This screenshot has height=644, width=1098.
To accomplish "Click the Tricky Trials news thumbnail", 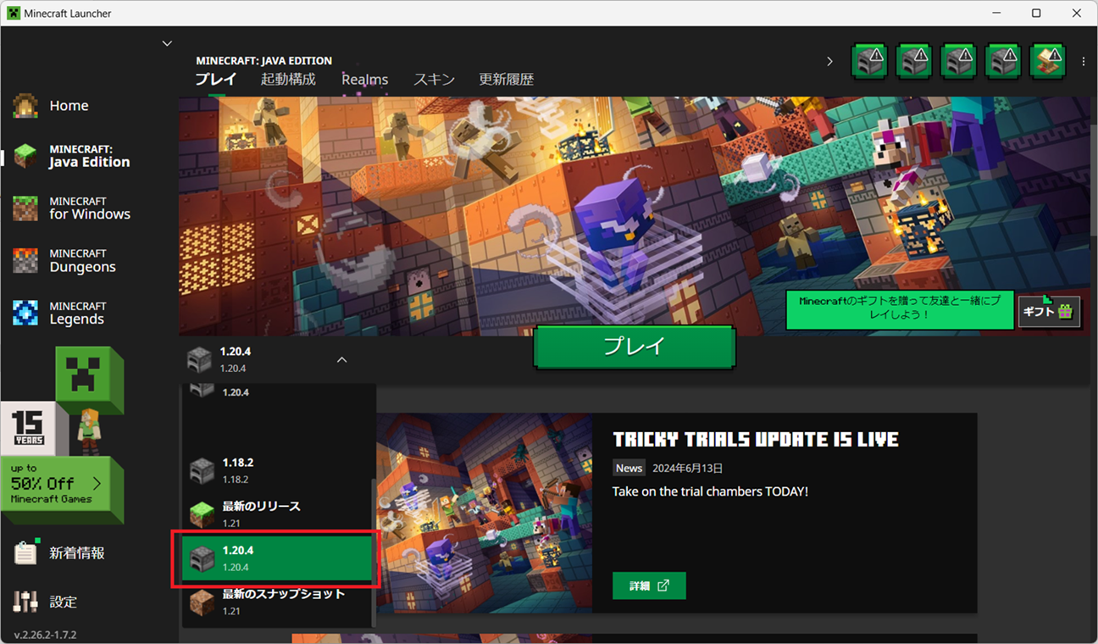I will pos(485,512).
